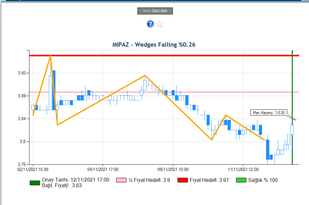Click the red horizontal price target line
The height and width of the screenshot is (205, 309).
pyautogui.click(x=164, y=55)
